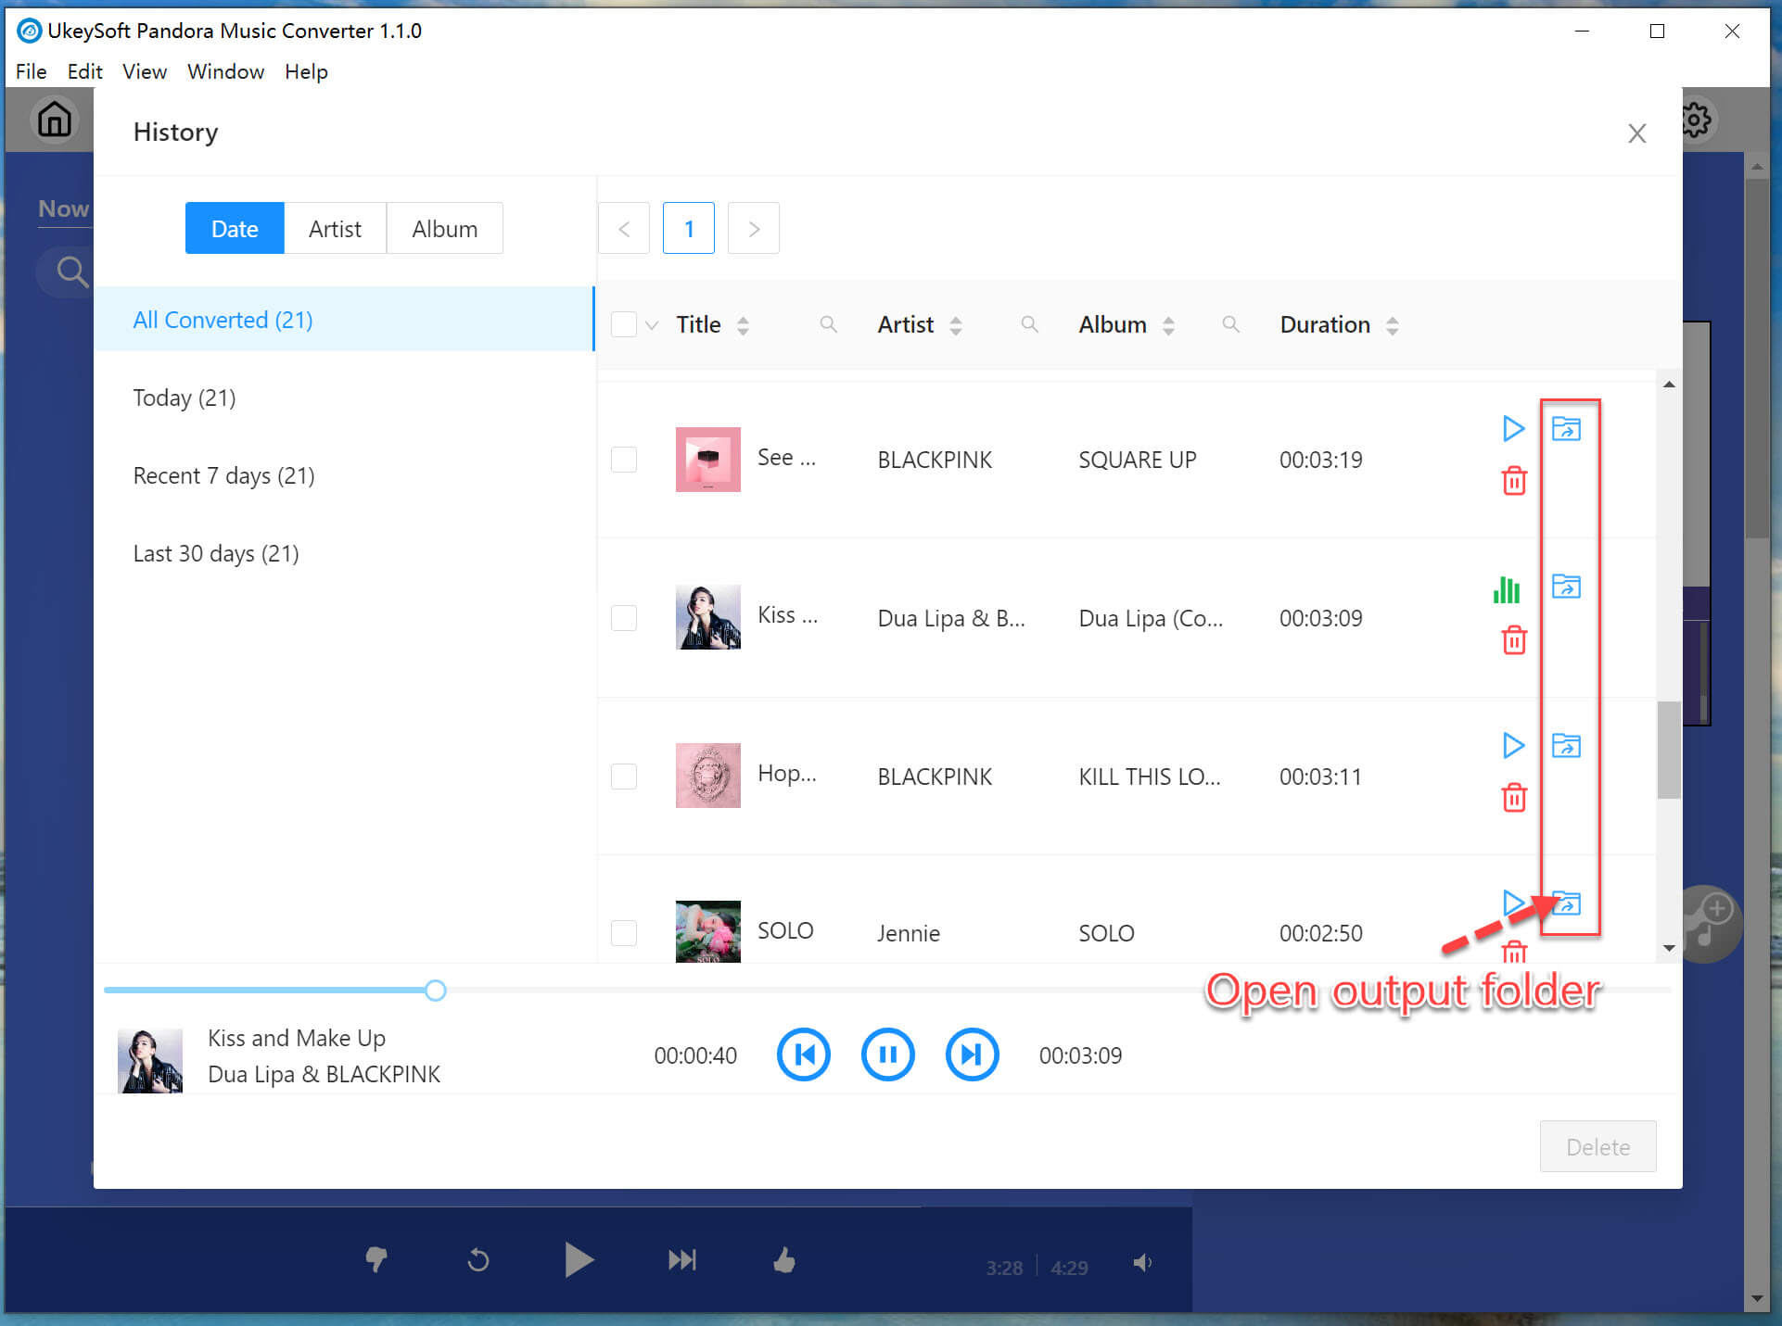Click the BLACKPINK album art thumbnail for See...

tap(706, 459)
